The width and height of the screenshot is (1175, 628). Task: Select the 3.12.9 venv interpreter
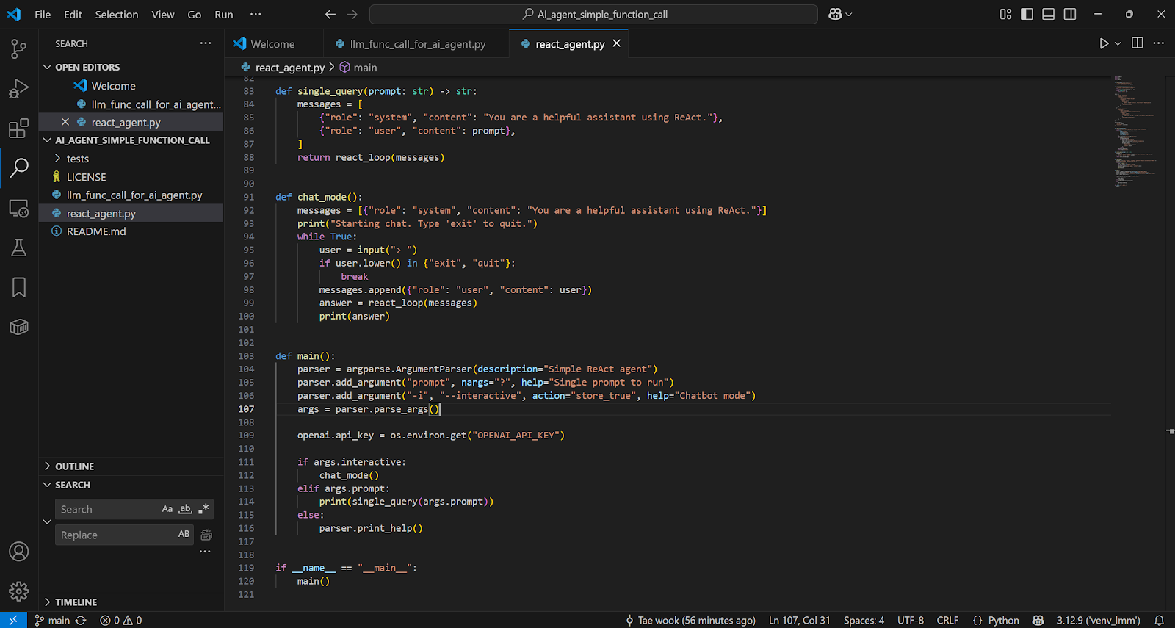tap(1099, 620)
